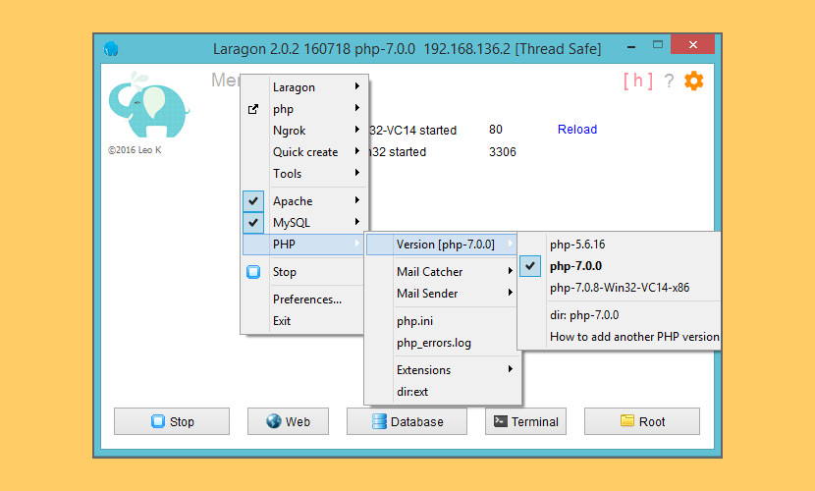815x491 pixels.
Task: Choose Stop in the context menu
Action: [303, 272]
